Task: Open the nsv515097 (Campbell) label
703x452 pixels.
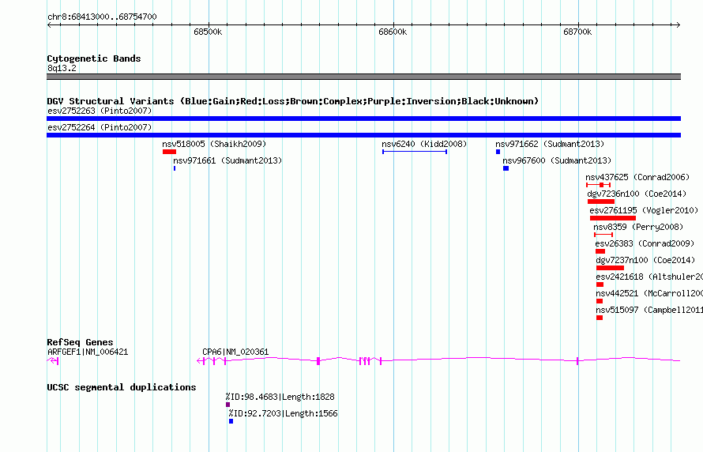Action: pos(649,310)
